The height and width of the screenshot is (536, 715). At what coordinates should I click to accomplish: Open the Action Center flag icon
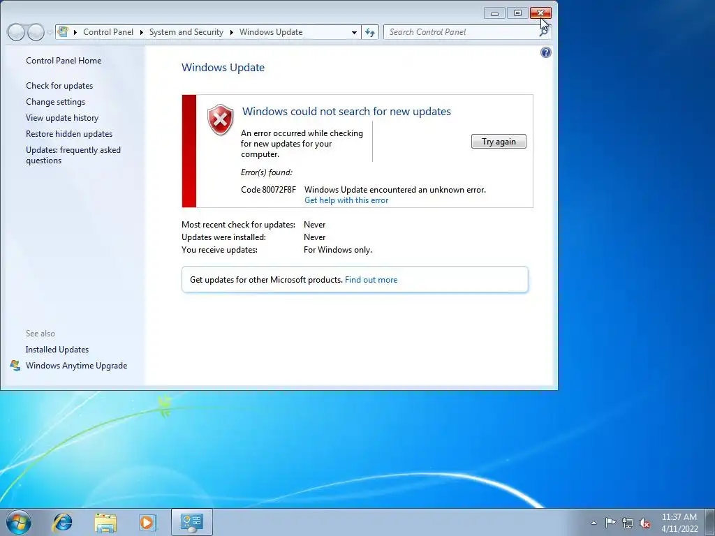[x=610, y=523]
